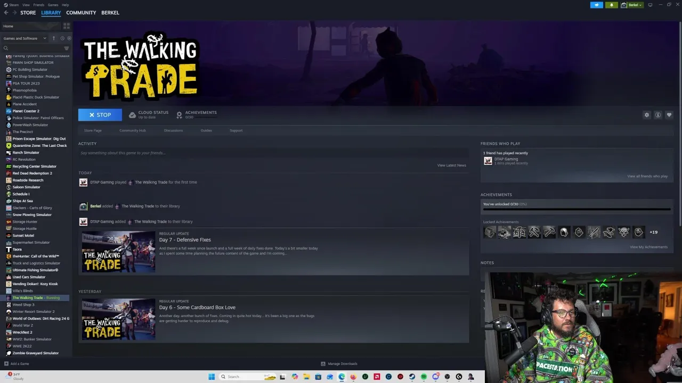The width and height of the screenshot is (682, 383).
Task: Open DTAP Gaming friend entry
Action: (506, 161)
